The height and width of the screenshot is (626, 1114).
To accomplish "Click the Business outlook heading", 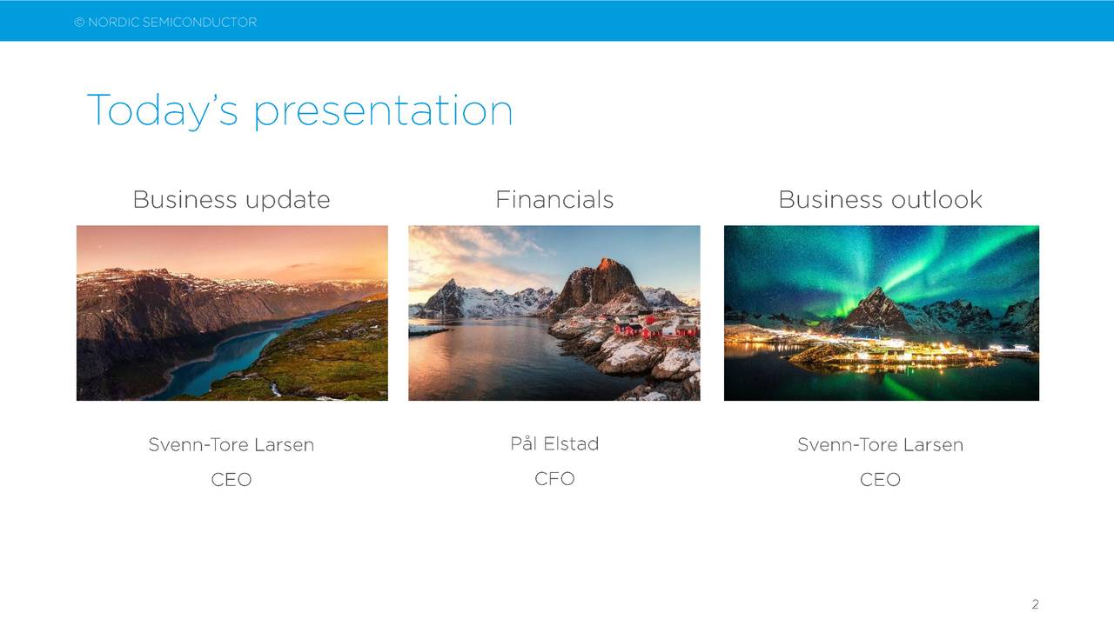I will (880, 200).
